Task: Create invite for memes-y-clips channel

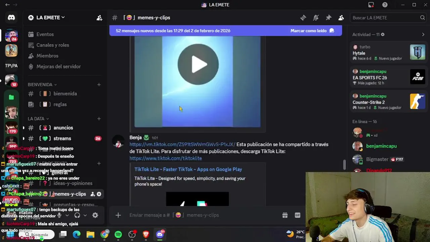Action: [92, 194]
